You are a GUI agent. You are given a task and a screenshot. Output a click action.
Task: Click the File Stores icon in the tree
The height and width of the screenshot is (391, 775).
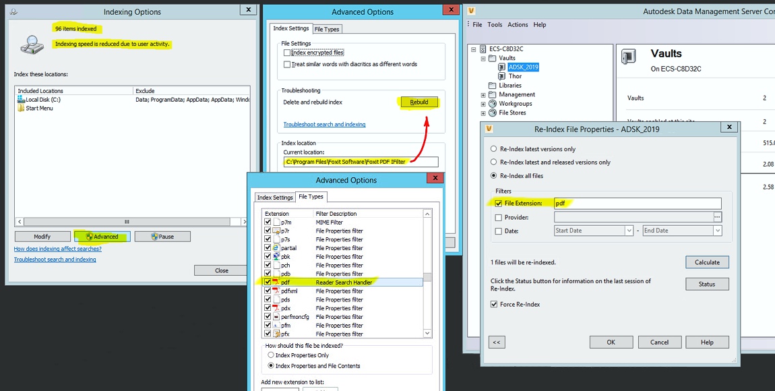coord(492,113)
